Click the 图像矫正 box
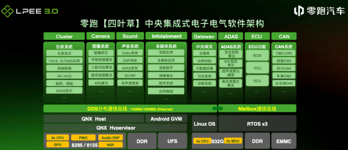This screenshot has height=150, width=348. click(x=101, y=53)
